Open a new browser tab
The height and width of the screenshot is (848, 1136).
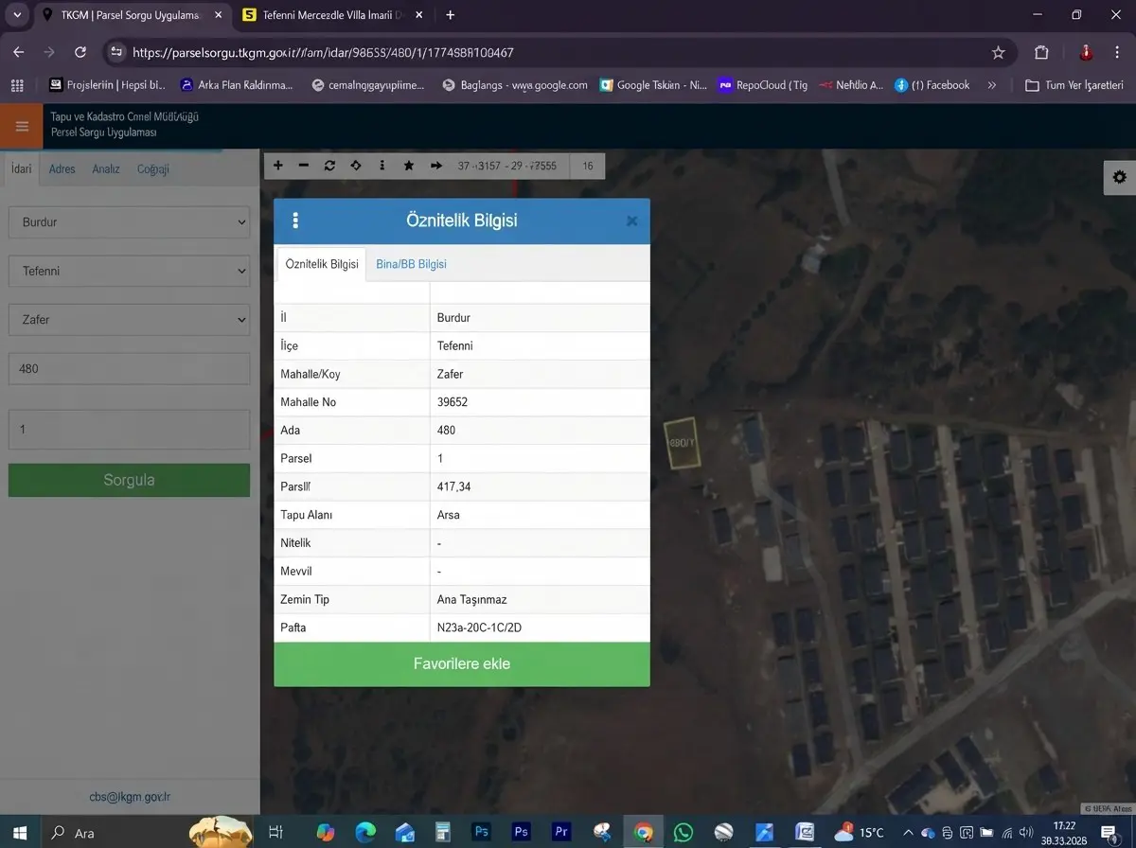451,15
